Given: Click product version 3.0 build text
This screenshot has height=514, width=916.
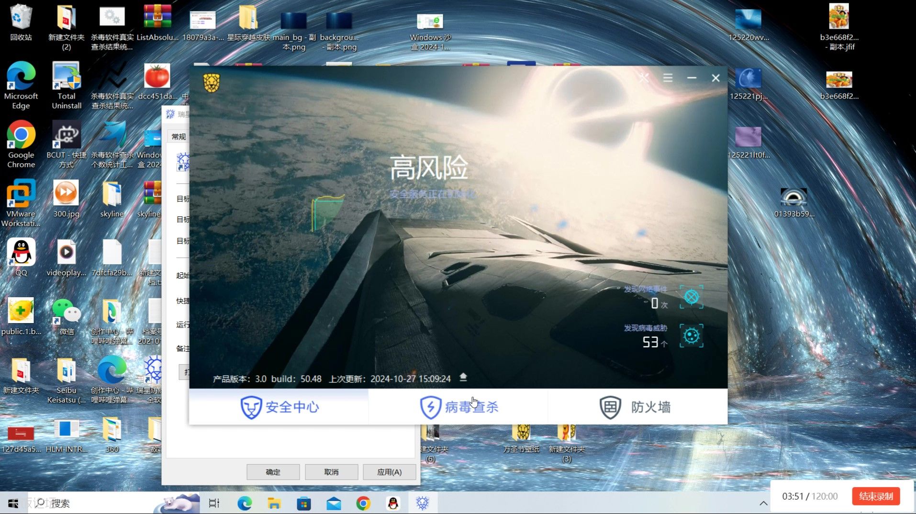Looking at the screenshot, I should point(267,379).
